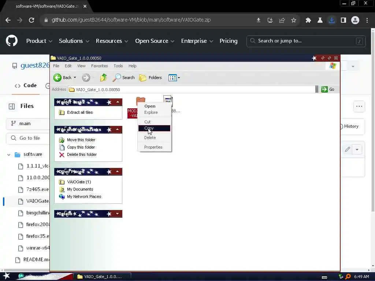The height and width of the screenshot is (281, 375).
Task: Toggle the Folders pane button
Action: [151, 78]
